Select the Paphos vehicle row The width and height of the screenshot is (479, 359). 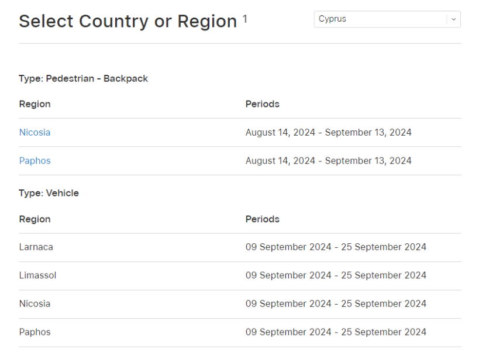click(x=240, y=333)
